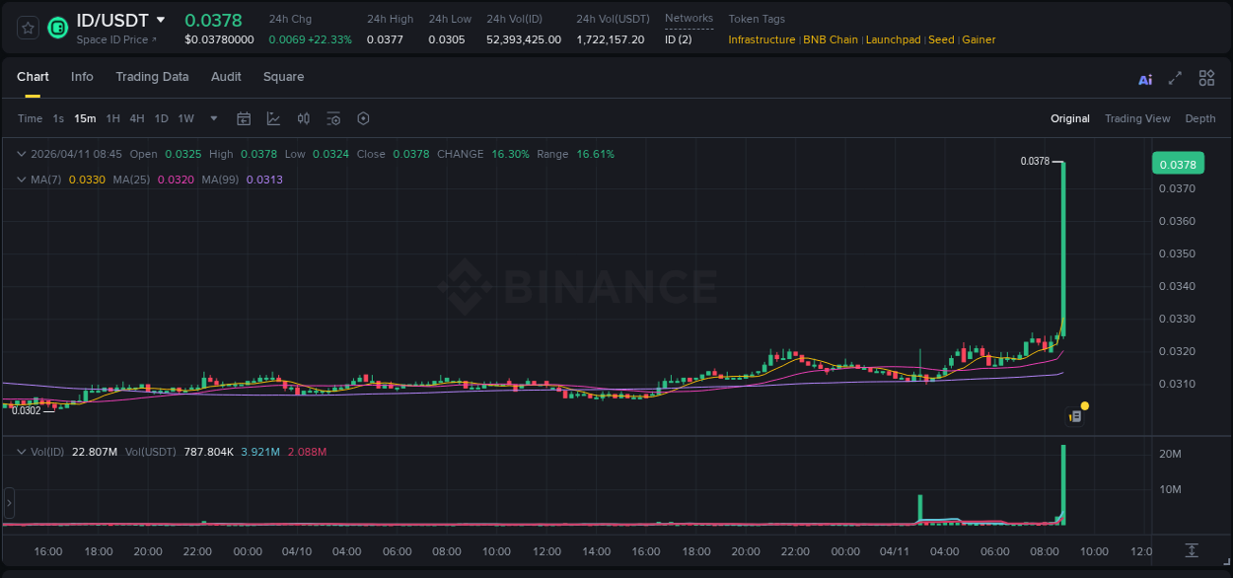The width and height of the screenshot is (1233, 578).
Task: Open the Trading Data tab
Action: coord(152,77)
